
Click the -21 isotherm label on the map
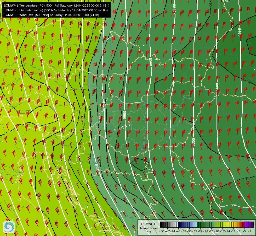point(90,108)
